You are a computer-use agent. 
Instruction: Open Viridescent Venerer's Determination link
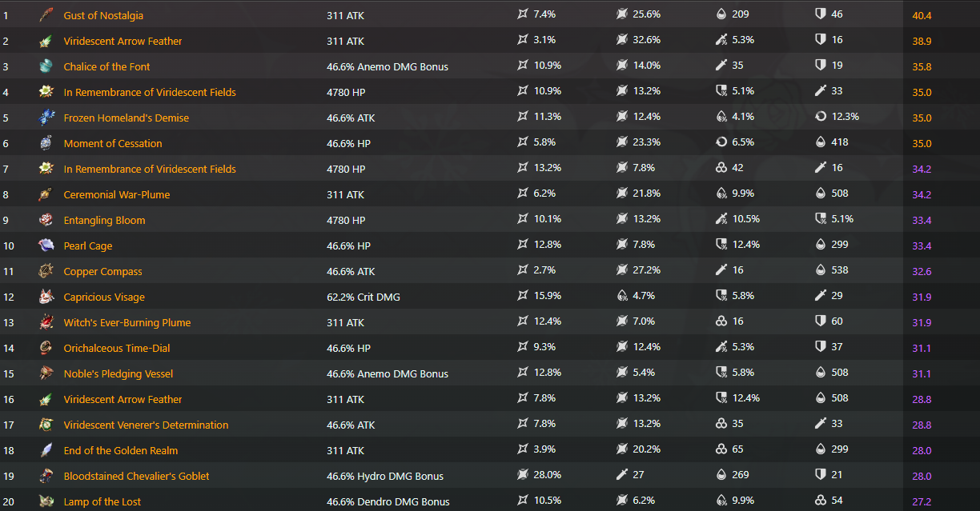click(x=146, y=425)
